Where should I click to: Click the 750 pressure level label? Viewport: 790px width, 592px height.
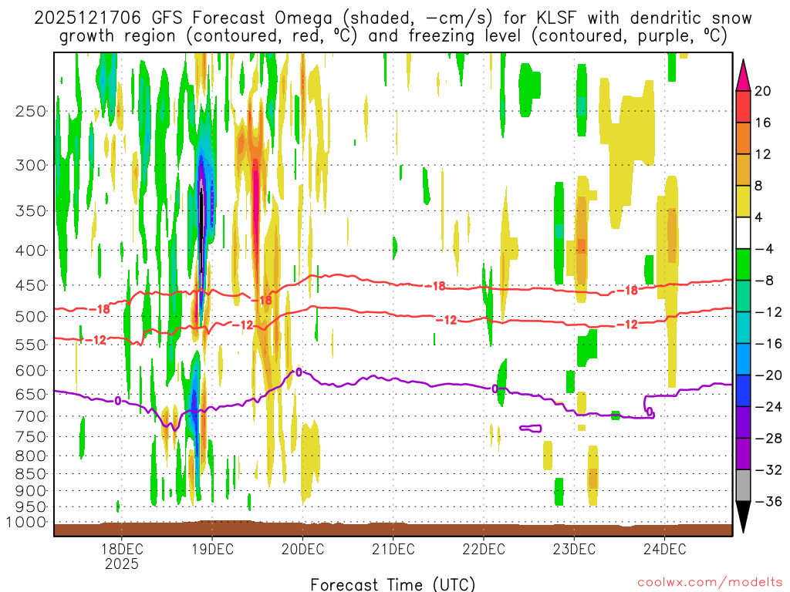(31, 437)
